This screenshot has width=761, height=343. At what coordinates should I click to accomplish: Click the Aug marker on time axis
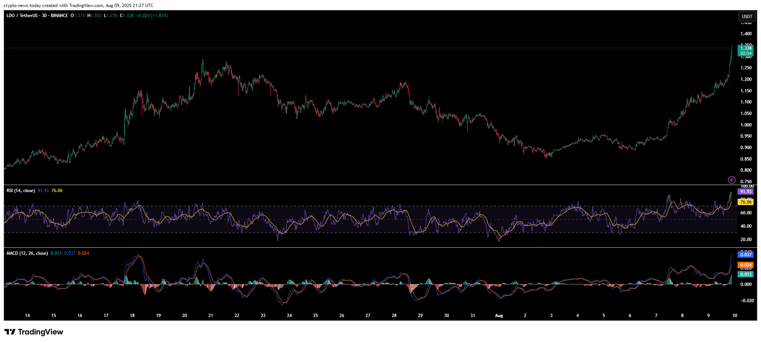tap(499, 316)
